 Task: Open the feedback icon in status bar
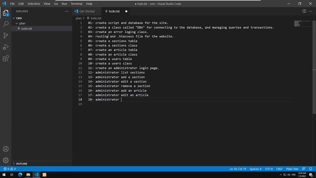(304, 169)
